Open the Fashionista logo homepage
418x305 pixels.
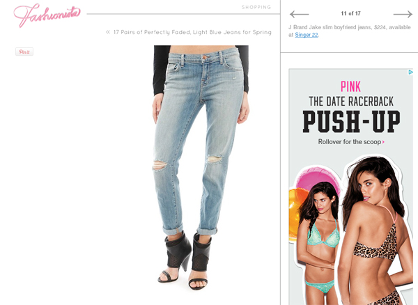[x=47, y=15]
